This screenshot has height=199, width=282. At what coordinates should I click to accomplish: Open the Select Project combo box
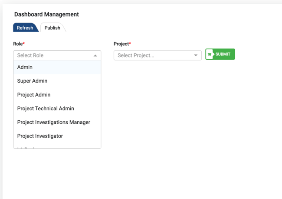coord(154,55)
